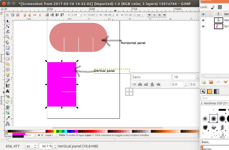
Task: Toggle italic in the text tool overlay
Action: [146, 84]
